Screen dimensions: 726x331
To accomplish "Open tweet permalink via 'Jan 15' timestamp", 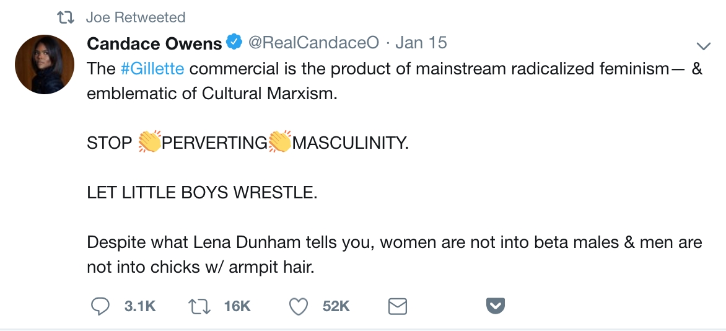I will (421, 43).
